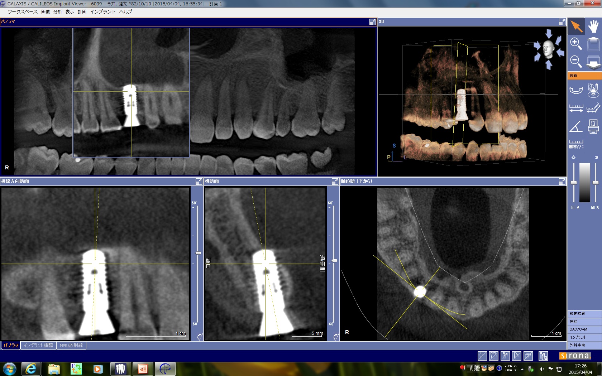602x376 pixels.
Task: Open the インプラント menu
Action: pyautogui.click(x=102, y=12)
